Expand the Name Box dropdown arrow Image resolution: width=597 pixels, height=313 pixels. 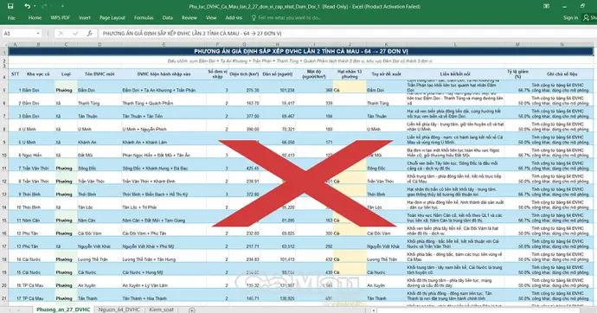pyautogui.click(x=38, y=34)
